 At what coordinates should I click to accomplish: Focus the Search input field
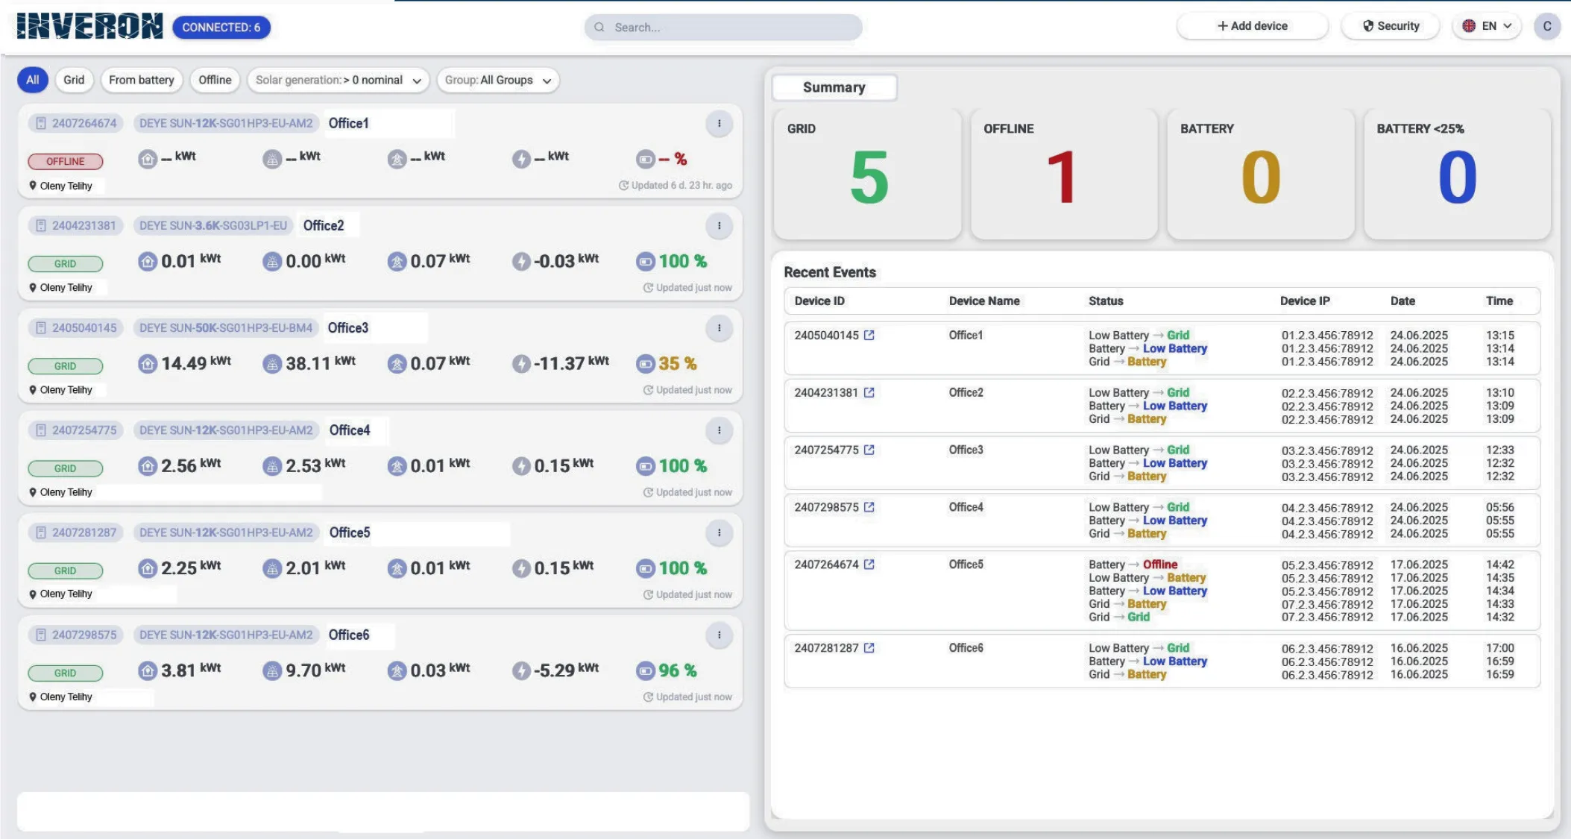coord(723,28)
